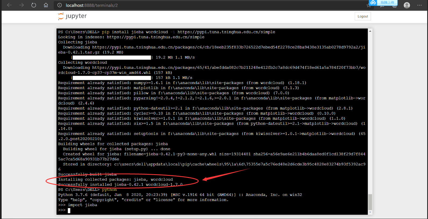Click the 'pip install jieba wordcloud' command line
The image size is (428, 219).
pos(167,32)
